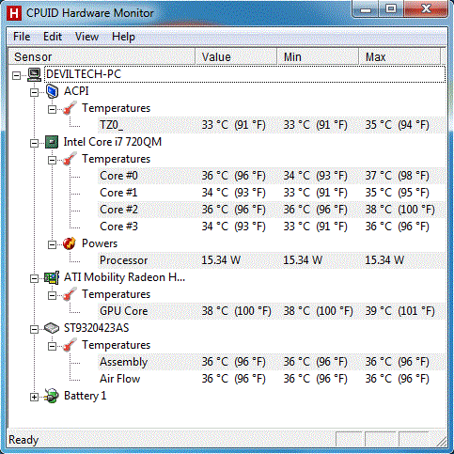Screen dimensions: 454x454
Task: Click Core #2 max value 38 °C (100 °F)
Action: [399, 210]
